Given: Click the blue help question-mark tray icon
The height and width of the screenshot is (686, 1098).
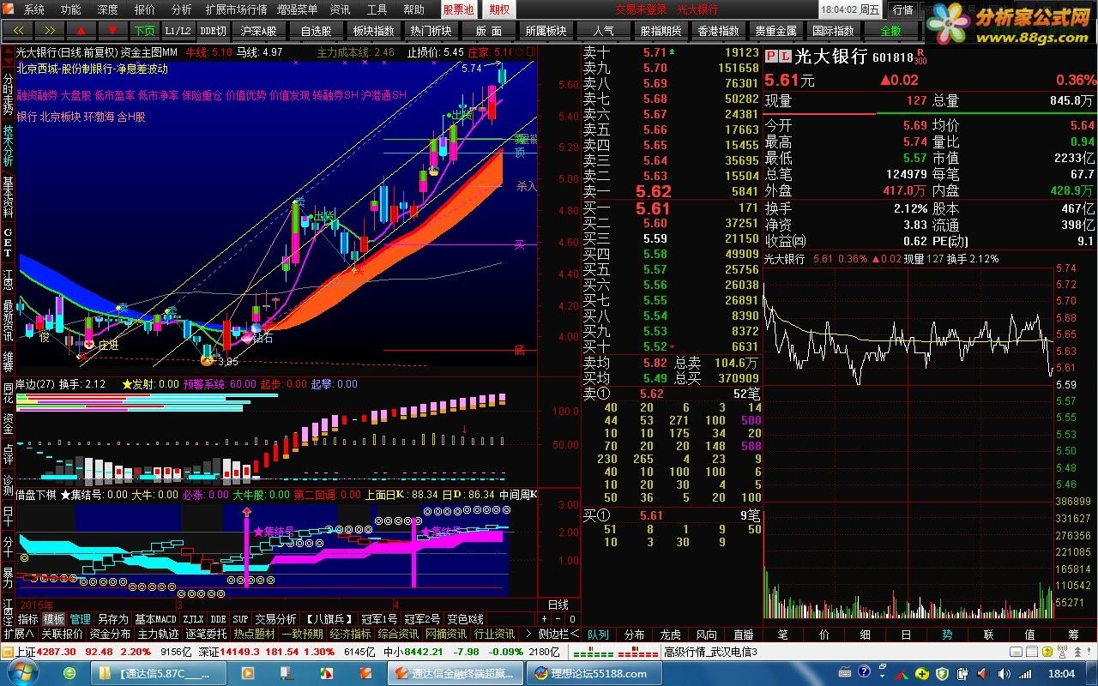Looking at the screenshot, I should pyautogui.click(x=864, y=672).
